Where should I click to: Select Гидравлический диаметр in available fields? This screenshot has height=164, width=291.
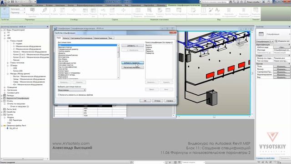68,49
